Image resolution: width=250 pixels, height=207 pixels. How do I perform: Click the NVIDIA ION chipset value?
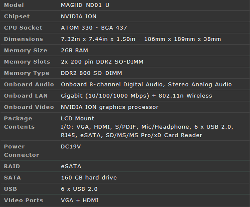point(79,16)
